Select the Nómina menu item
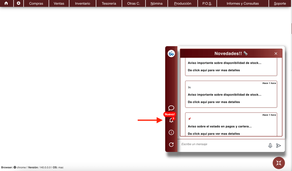The width and height of the screenshot is (292, 171). tap(157, 3)
